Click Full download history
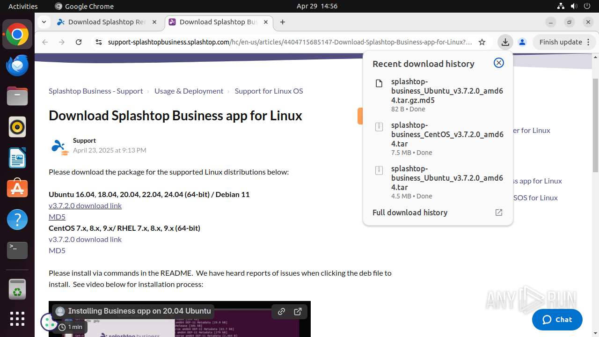599x337 pixels. 410,212
